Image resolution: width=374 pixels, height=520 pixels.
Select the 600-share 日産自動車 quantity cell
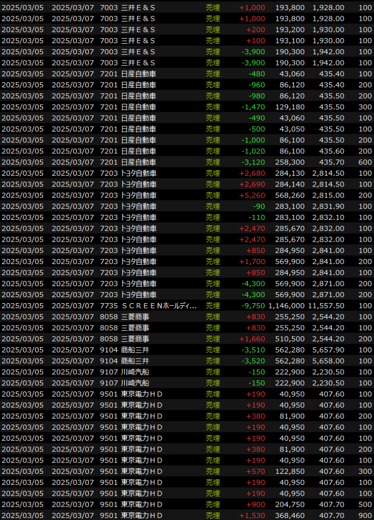point(364,162)
